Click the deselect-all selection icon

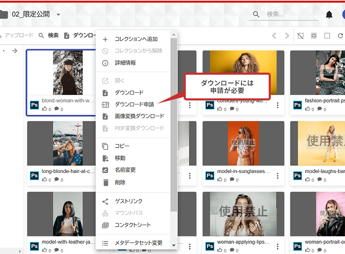(x=300, y=35)
